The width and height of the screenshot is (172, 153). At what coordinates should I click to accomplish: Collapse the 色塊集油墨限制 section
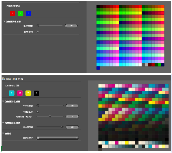tap(3, 123)
